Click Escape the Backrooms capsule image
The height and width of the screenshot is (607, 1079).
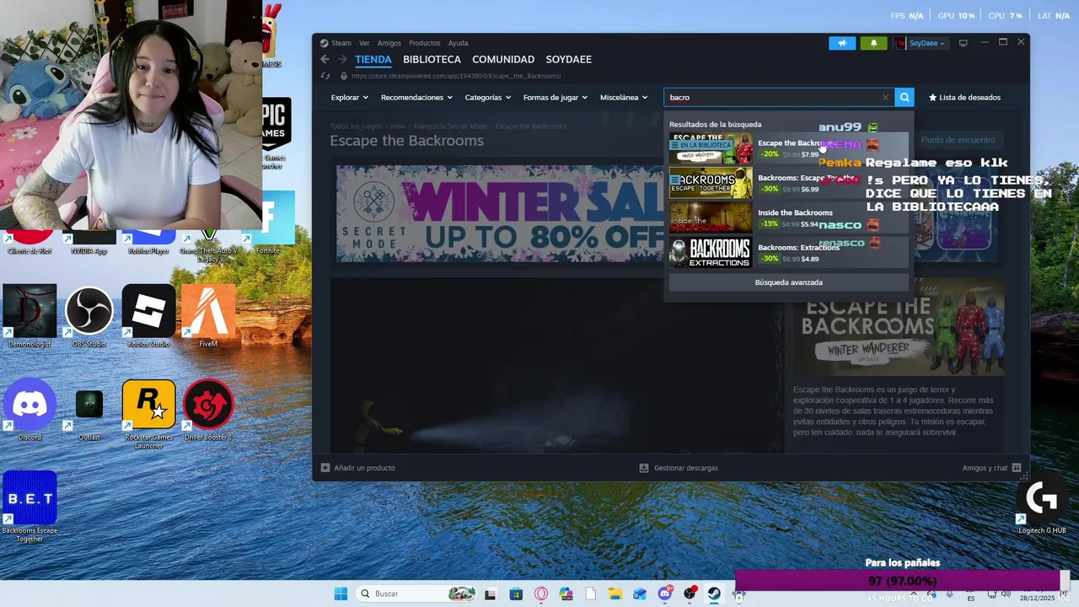(899, 327)
